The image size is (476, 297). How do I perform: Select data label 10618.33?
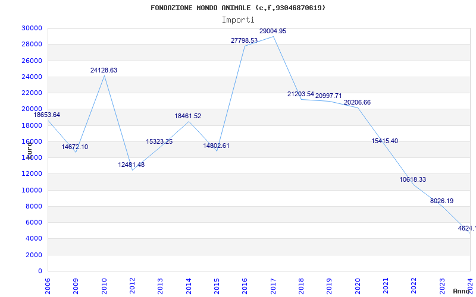(412, 180)
